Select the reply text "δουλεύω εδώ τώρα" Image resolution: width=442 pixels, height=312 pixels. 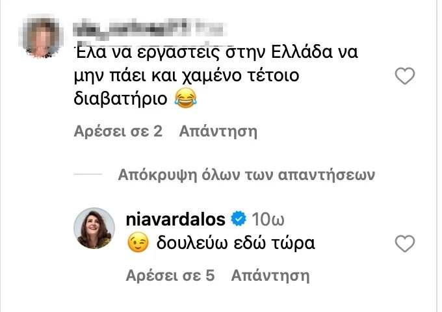click(236, 243)
